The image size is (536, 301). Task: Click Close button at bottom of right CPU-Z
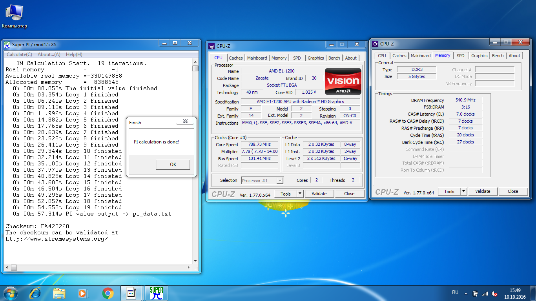coord(513,191)
